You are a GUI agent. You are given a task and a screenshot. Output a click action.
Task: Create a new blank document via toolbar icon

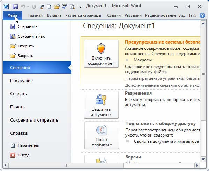(49, 7)
